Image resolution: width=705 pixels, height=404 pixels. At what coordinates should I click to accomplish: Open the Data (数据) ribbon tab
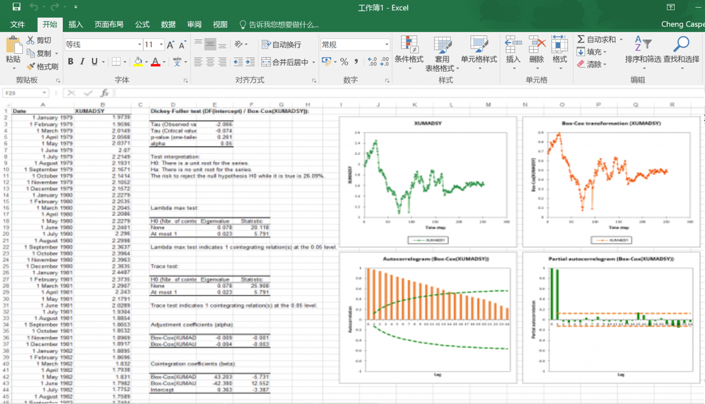pyautogui.click(x=168, y=24)
